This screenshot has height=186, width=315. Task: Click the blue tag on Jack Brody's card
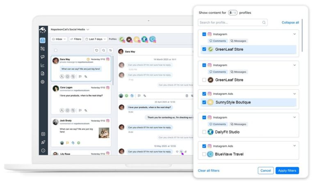[x=73, y=143]
